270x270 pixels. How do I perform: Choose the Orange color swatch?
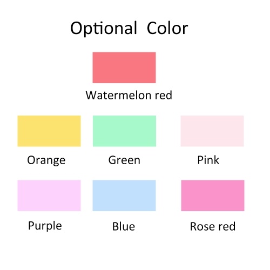pos(49,131)
